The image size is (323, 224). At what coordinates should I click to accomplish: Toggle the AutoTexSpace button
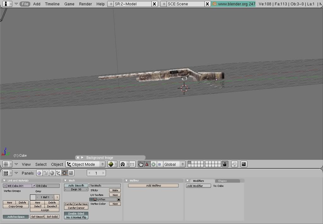16,217
